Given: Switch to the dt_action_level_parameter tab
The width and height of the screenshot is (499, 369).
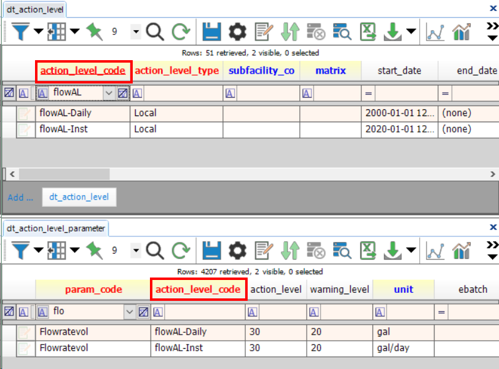Looking at the screenshot, I should (x=56, y=228).
